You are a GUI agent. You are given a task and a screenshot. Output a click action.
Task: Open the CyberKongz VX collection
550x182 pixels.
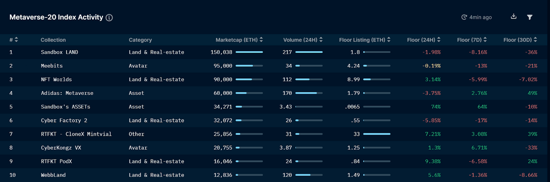pyautogui.click(x=61, y=148)
